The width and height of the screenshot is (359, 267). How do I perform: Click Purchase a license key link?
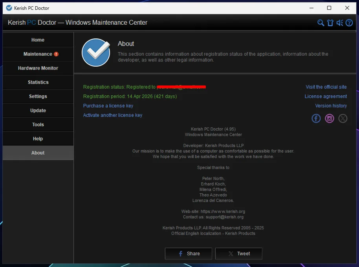click(x=108, y=106)
